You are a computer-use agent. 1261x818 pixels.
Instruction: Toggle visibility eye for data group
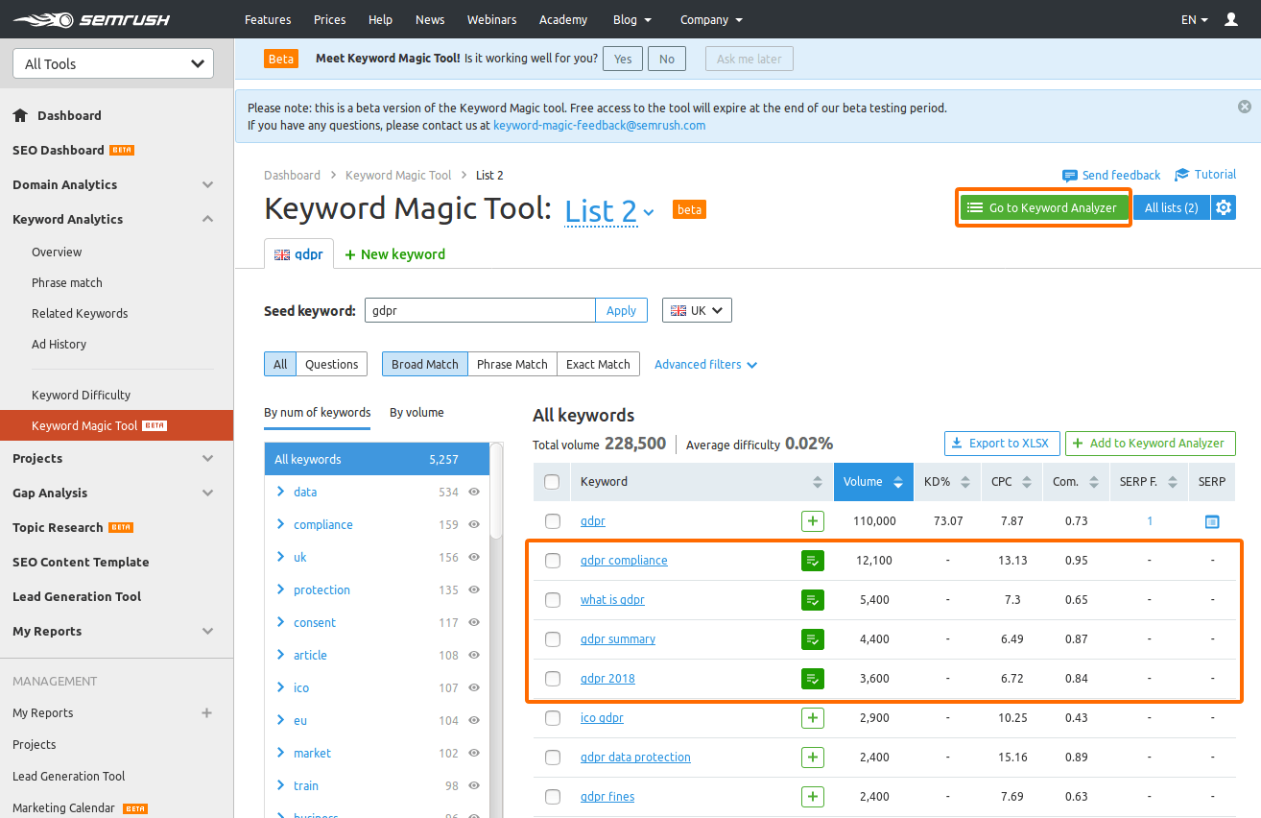click(x=474, y=492)
